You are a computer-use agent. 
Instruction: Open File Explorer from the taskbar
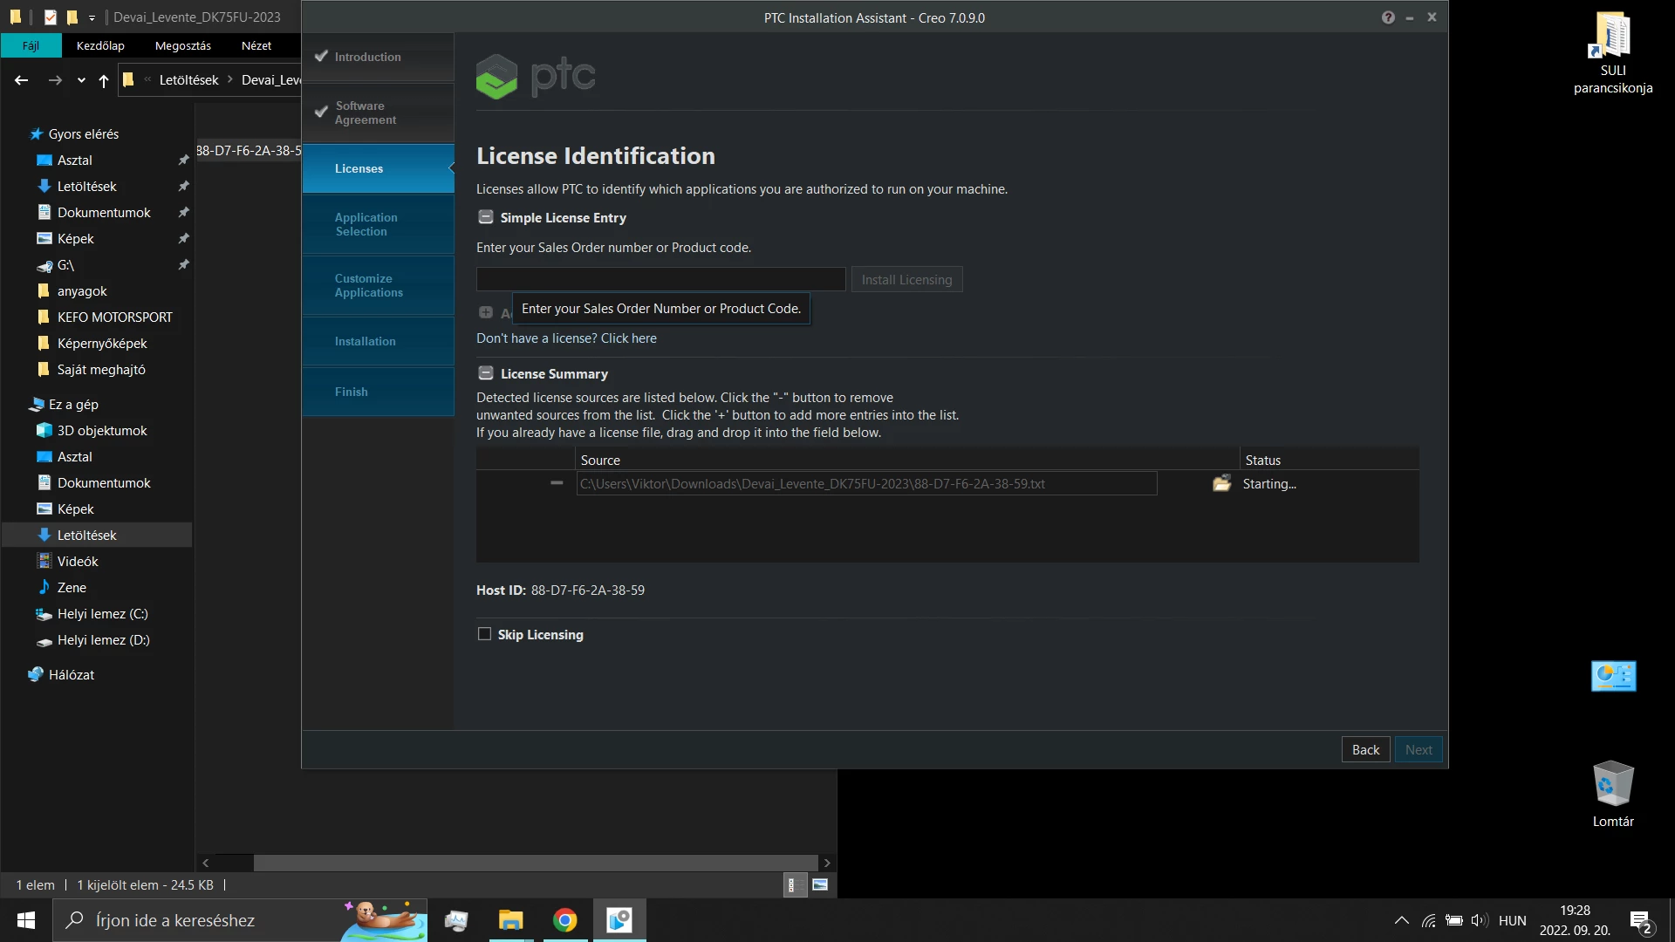[510, 920]
